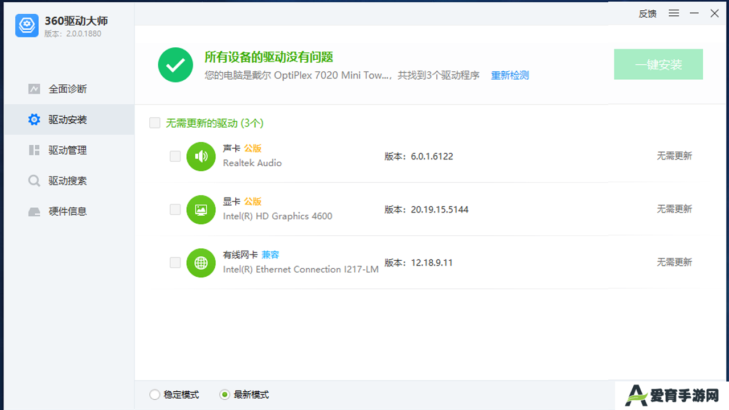Check the Realtek Audio driver checkbox

coord(175,156)
